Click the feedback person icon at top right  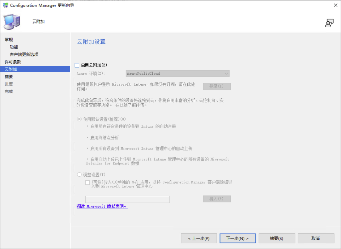pos(329,23)
